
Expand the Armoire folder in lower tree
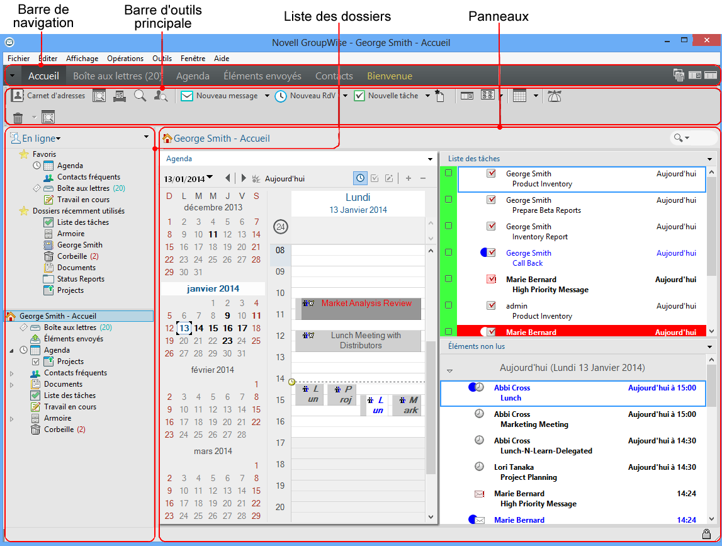12,419
